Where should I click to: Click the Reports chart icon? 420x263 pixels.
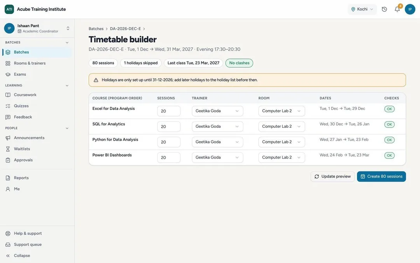pos(8,178)
